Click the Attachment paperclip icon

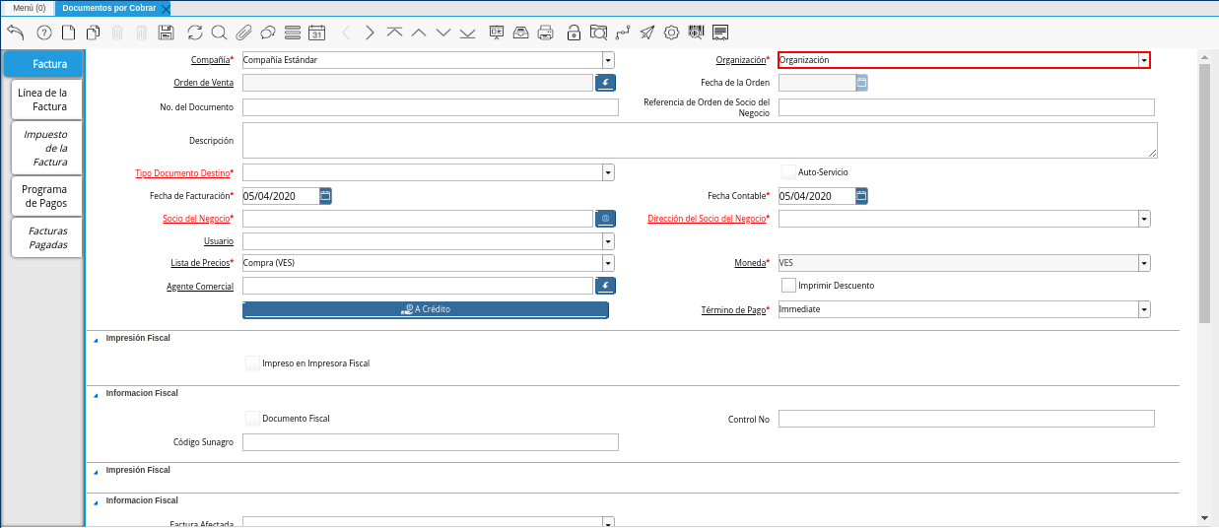243,33
